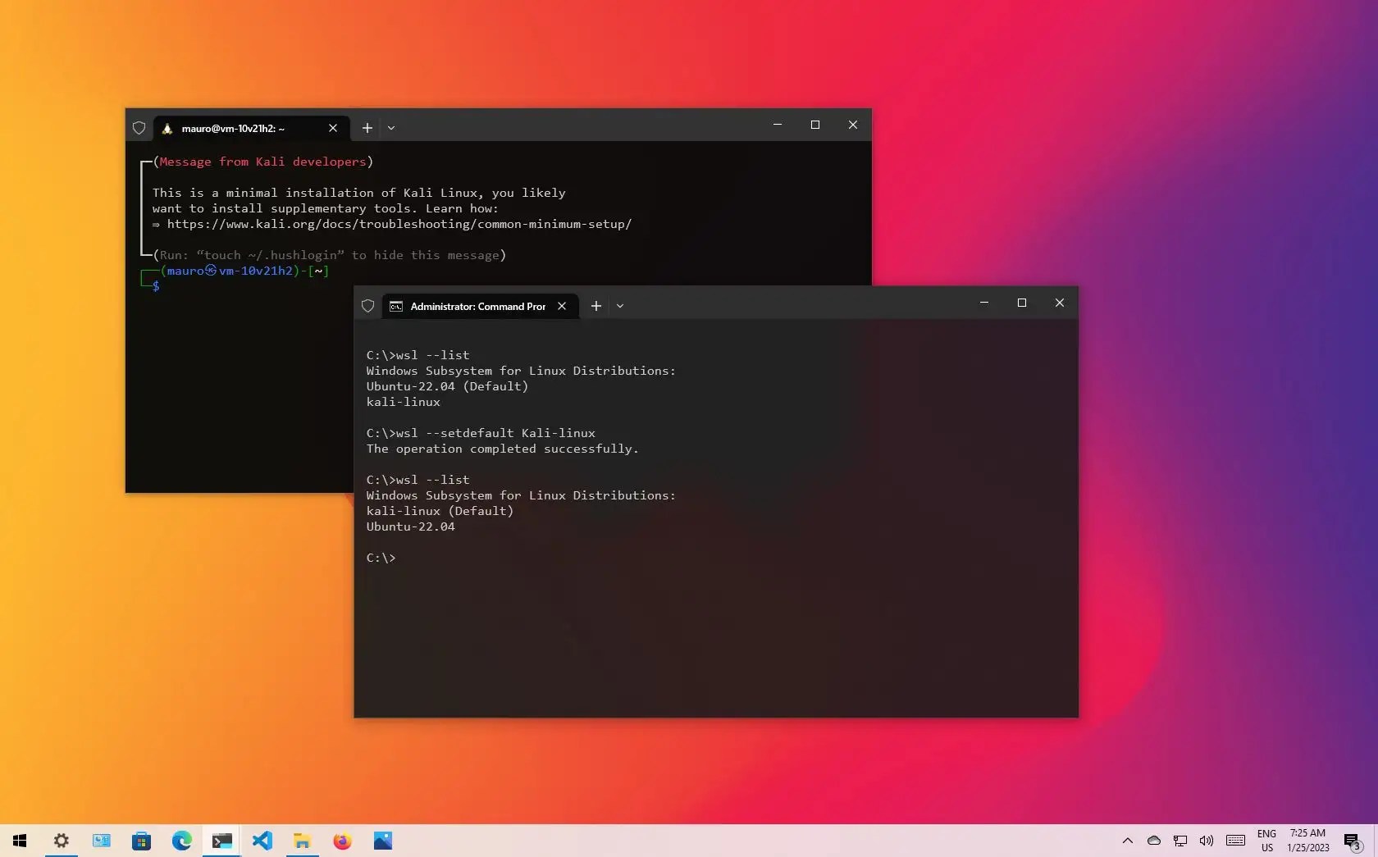
Task: Open Firefox from the taskbar
Action: 342,841
